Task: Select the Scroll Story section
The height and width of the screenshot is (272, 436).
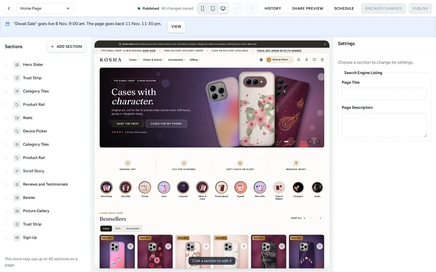Action: [x=33, y=171]
